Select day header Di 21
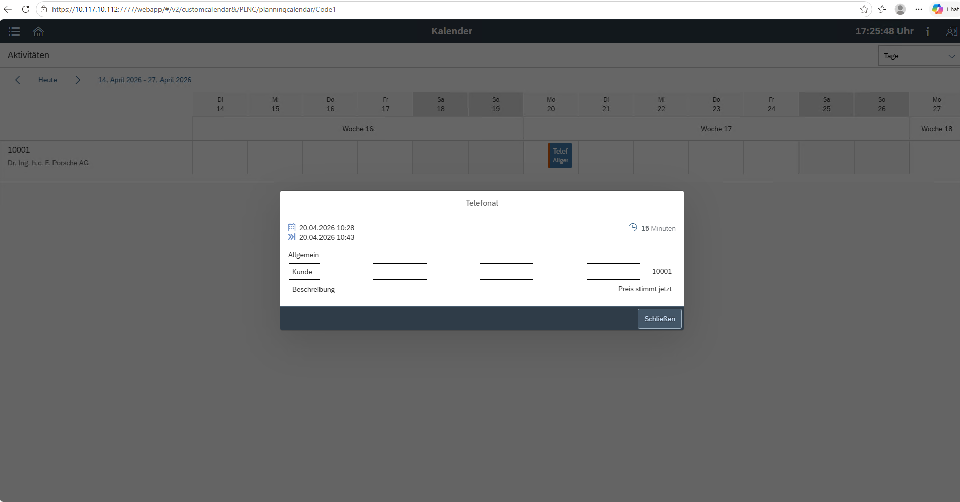 pyautogui.click(x=606, y=104)
